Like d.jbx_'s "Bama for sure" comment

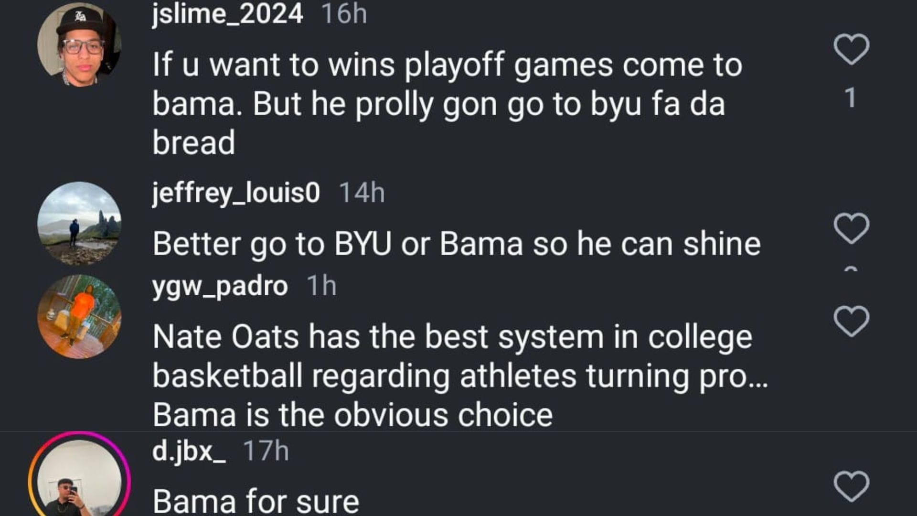click(851, 486)
